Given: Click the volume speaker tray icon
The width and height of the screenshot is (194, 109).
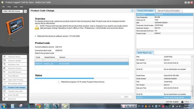Looking at the screenshot, I should pos(180,106).
